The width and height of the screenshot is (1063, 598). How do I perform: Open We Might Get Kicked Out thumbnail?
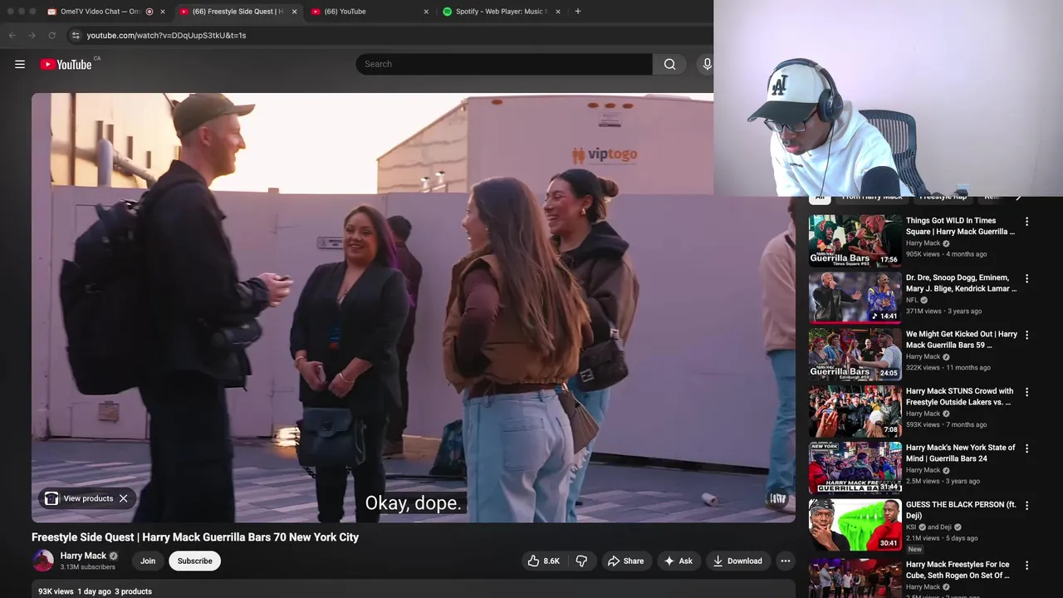(x=855, y=354)
